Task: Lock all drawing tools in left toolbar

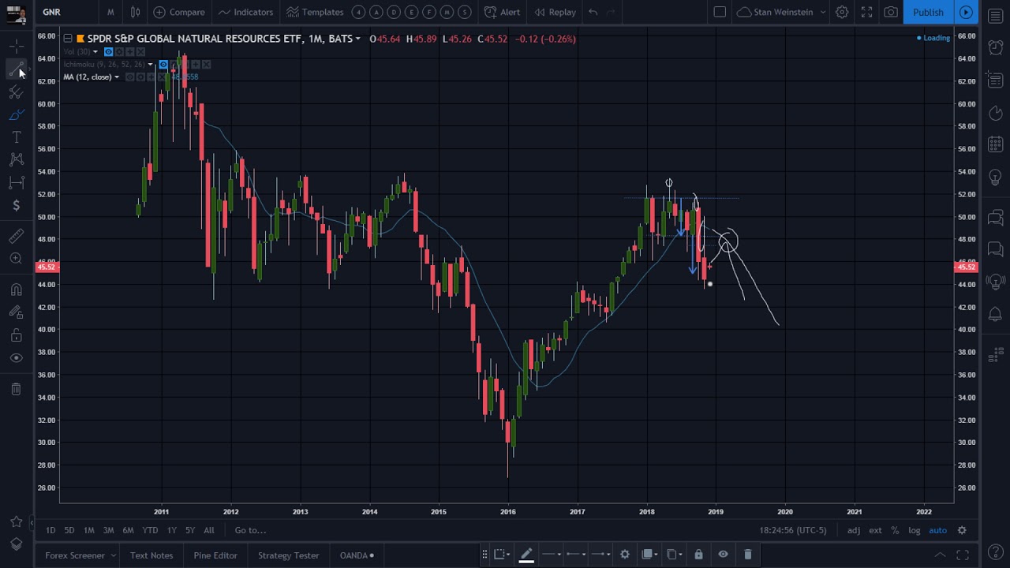Action: (x=17, y=335)
